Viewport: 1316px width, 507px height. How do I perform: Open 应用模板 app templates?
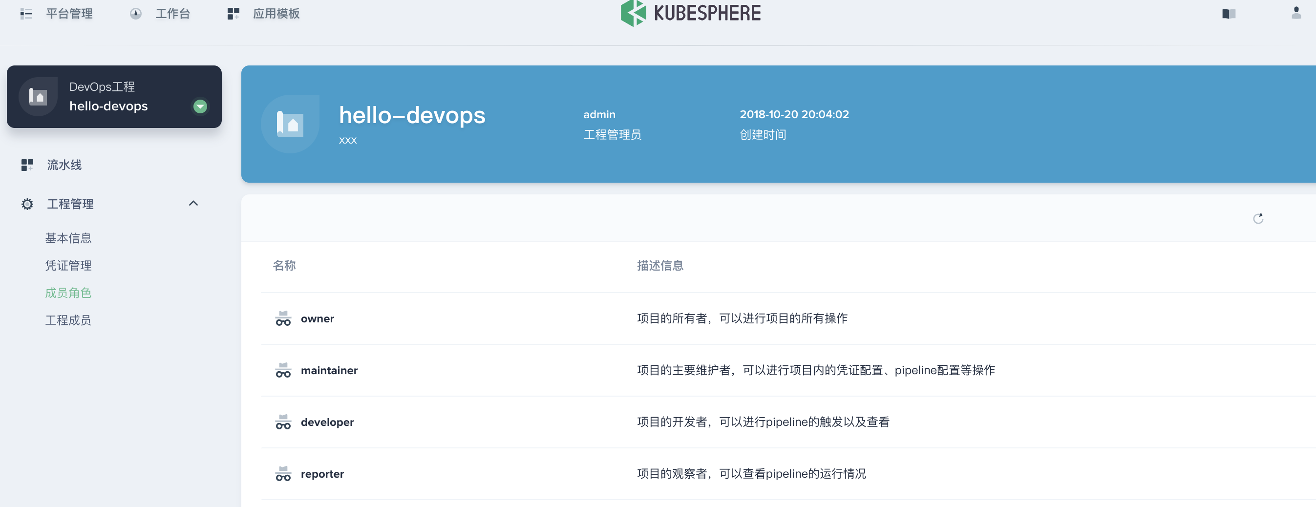(276, 14)
